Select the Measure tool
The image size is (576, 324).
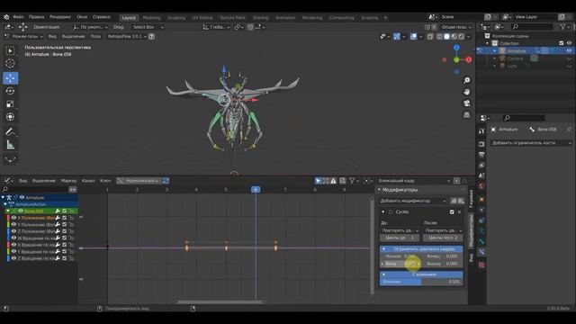click(x=10, y=145)
